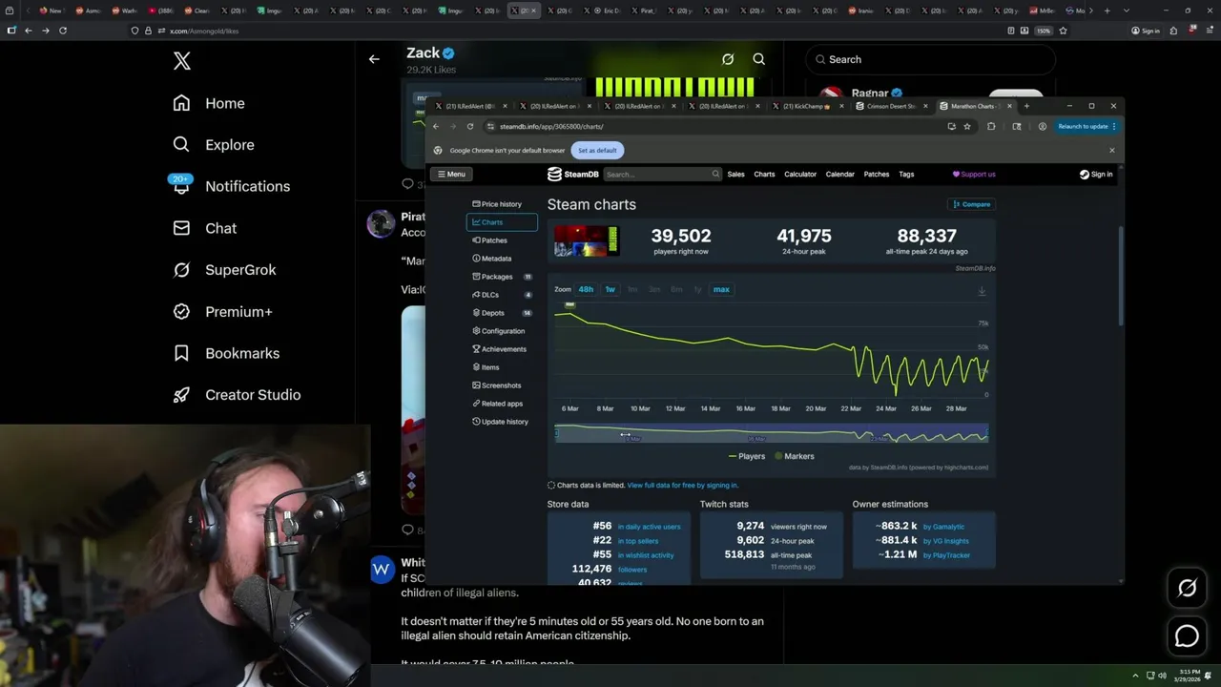Open Bookmarks in X sidebar
This screenshot has width=1221, height=687.
tap(226, 353)
